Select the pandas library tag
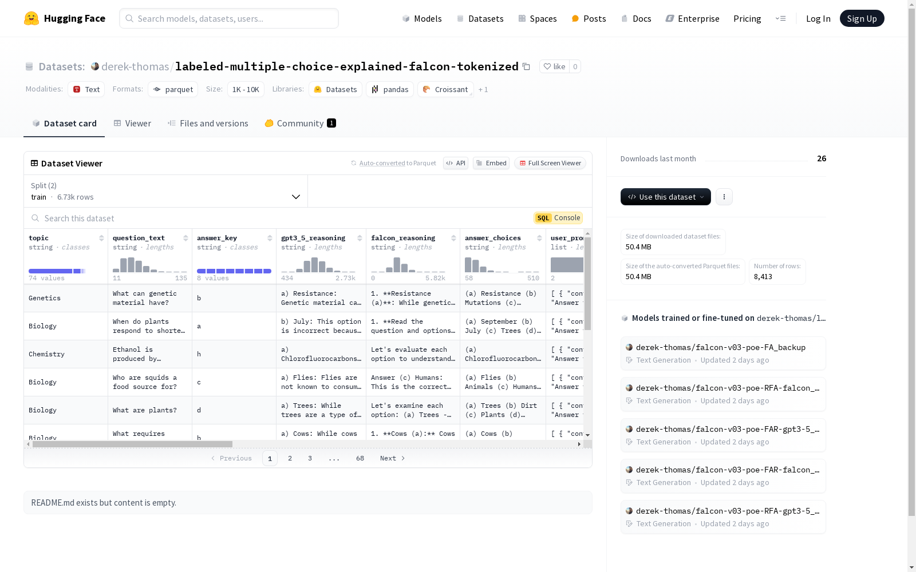 click(390, 89)
